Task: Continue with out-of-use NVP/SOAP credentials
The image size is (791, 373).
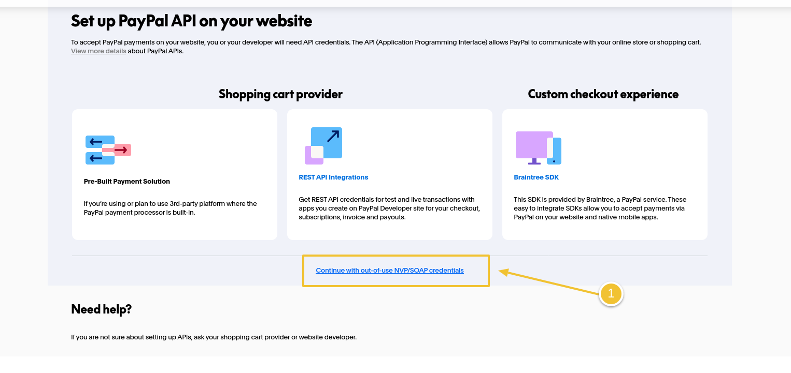Action: click(x=390, y=271)
